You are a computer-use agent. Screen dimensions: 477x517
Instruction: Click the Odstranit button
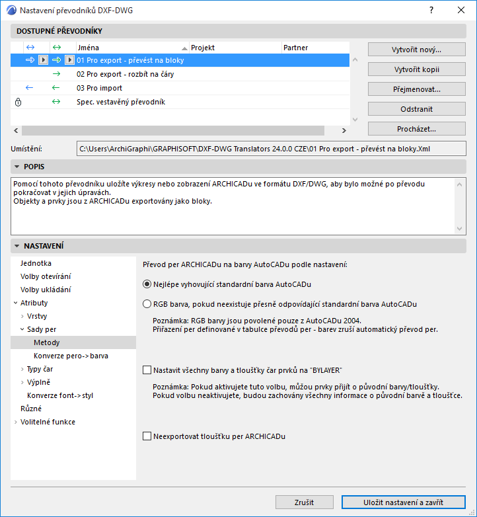[417, 109]
